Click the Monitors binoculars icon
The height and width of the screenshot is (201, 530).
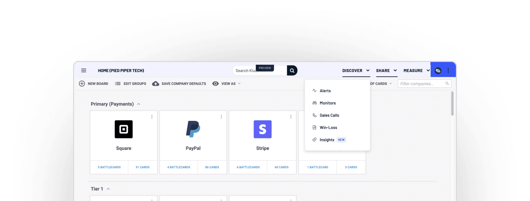pyautogui.click(x=314, y=103)
